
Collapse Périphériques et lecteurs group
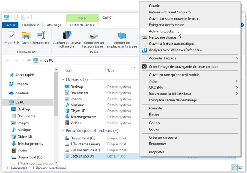[62, 131]
